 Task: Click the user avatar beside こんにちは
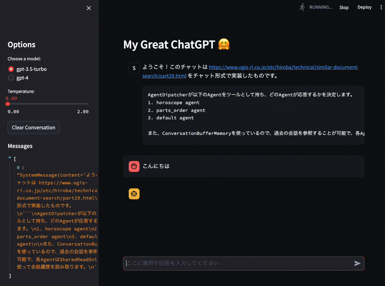coord(134,166)
